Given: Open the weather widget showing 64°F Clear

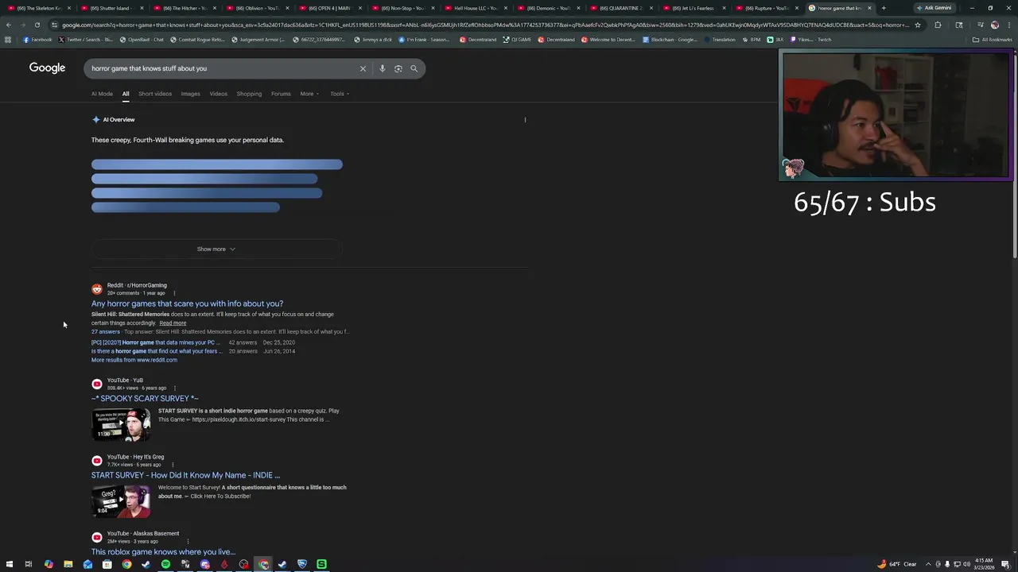Looking at the screenshot, I should [897, 564].
